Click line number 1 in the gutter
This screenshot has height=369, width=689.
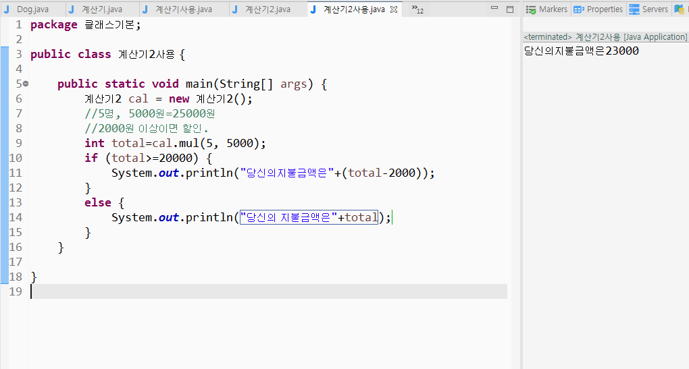pyautogui.click(x=18, y=25)
